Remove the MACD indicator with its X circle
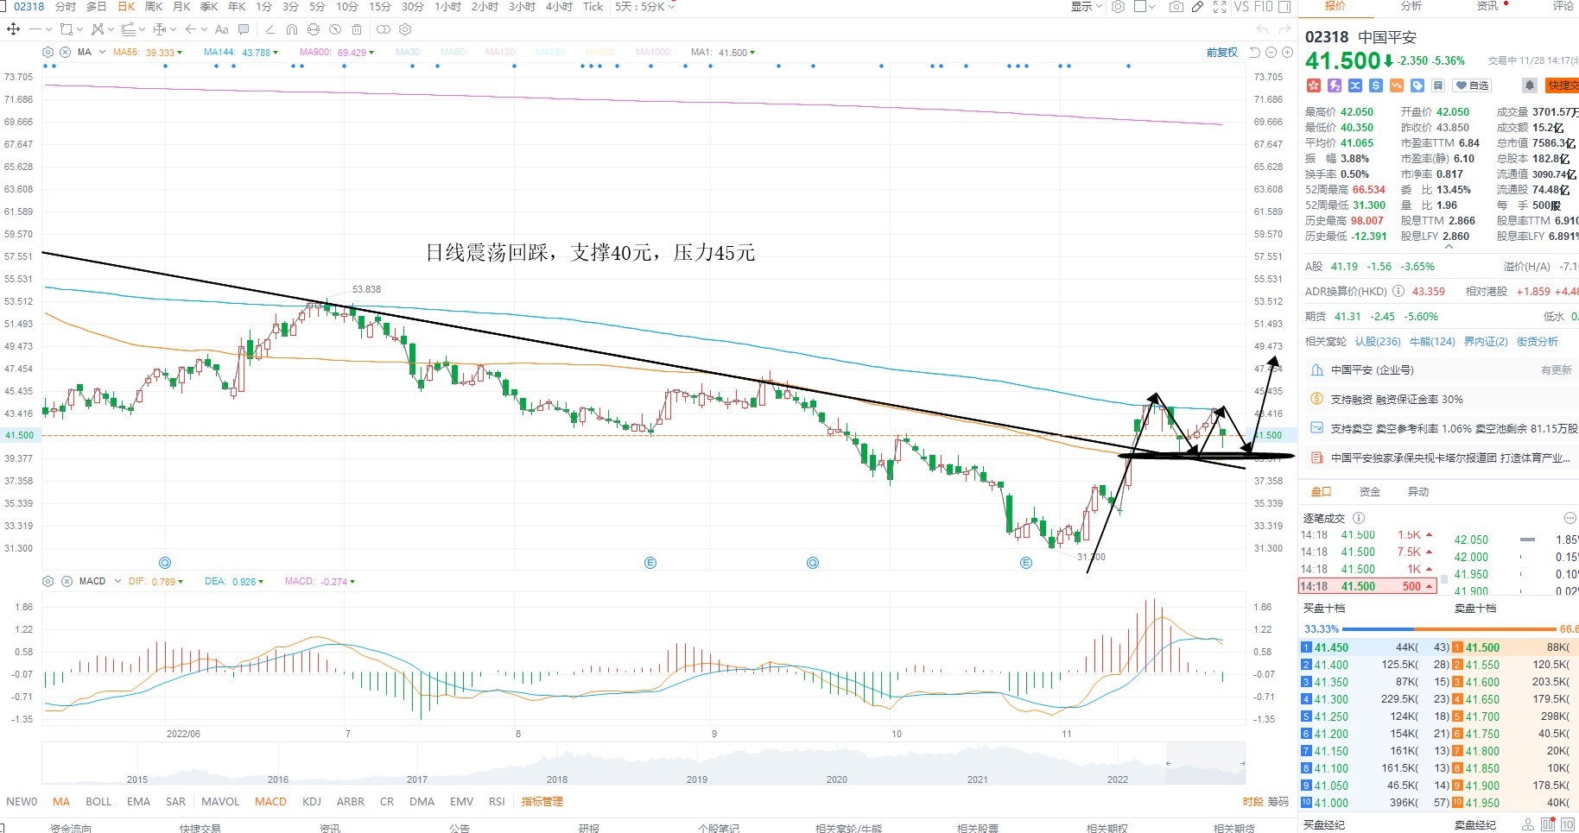The image size is (1579, 833). tap(67, 582)
